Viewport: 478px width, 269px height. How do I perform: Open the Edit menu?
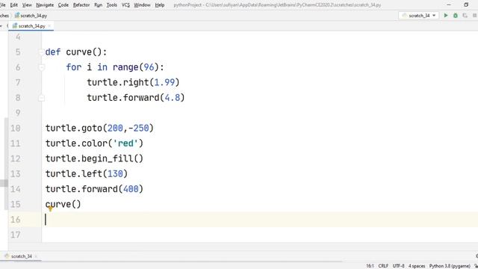pos(13,5)
